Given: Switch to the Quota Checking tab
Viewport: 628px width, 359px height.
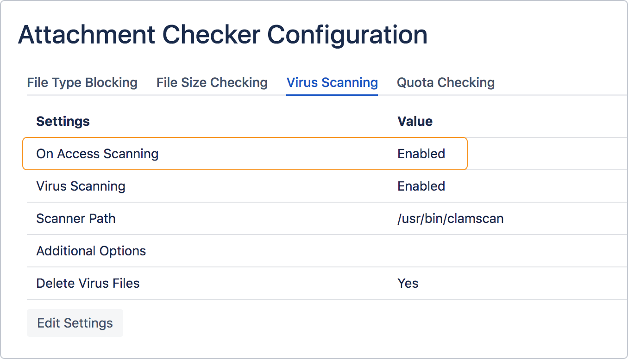Looking at the screenshot, I should (445, 82).
